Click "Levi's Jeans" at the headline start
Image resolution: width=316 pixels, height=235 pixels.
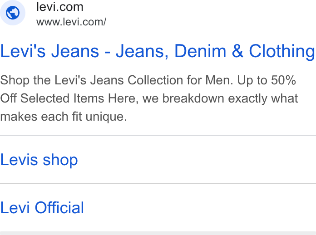coord(49,51)
